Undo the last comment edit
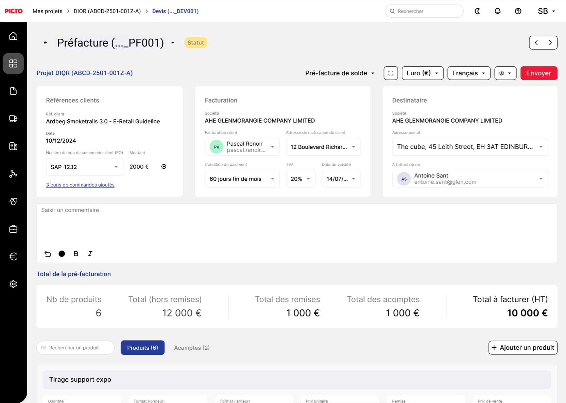The width and height of the screenshot is (566, 403). pos(48,254)
